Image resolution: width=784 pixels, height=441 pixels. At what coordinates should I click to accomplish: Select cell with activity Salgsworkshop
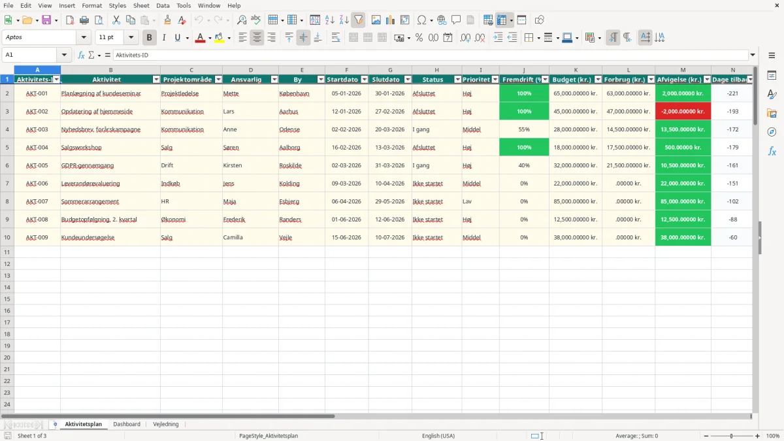[x=110, y=148]
